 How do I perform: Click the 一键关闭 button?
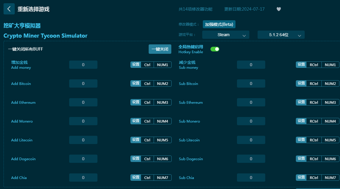coord(160,49)
